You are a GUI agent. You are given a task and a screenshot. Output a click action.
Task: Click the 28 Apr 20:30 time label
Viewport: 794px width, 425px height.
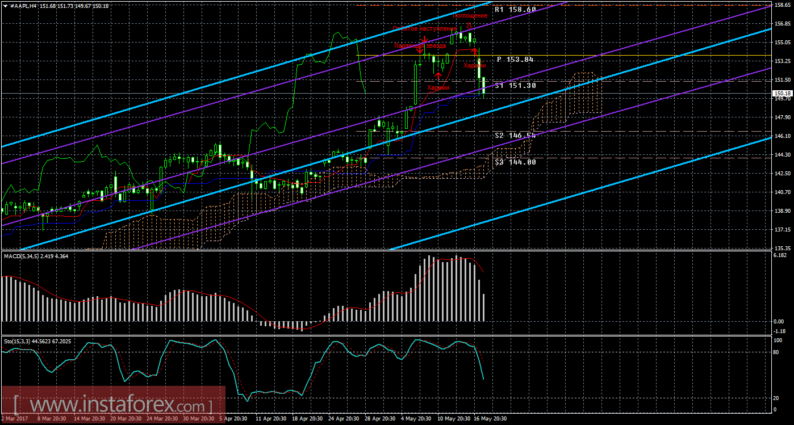click(380, 419)
